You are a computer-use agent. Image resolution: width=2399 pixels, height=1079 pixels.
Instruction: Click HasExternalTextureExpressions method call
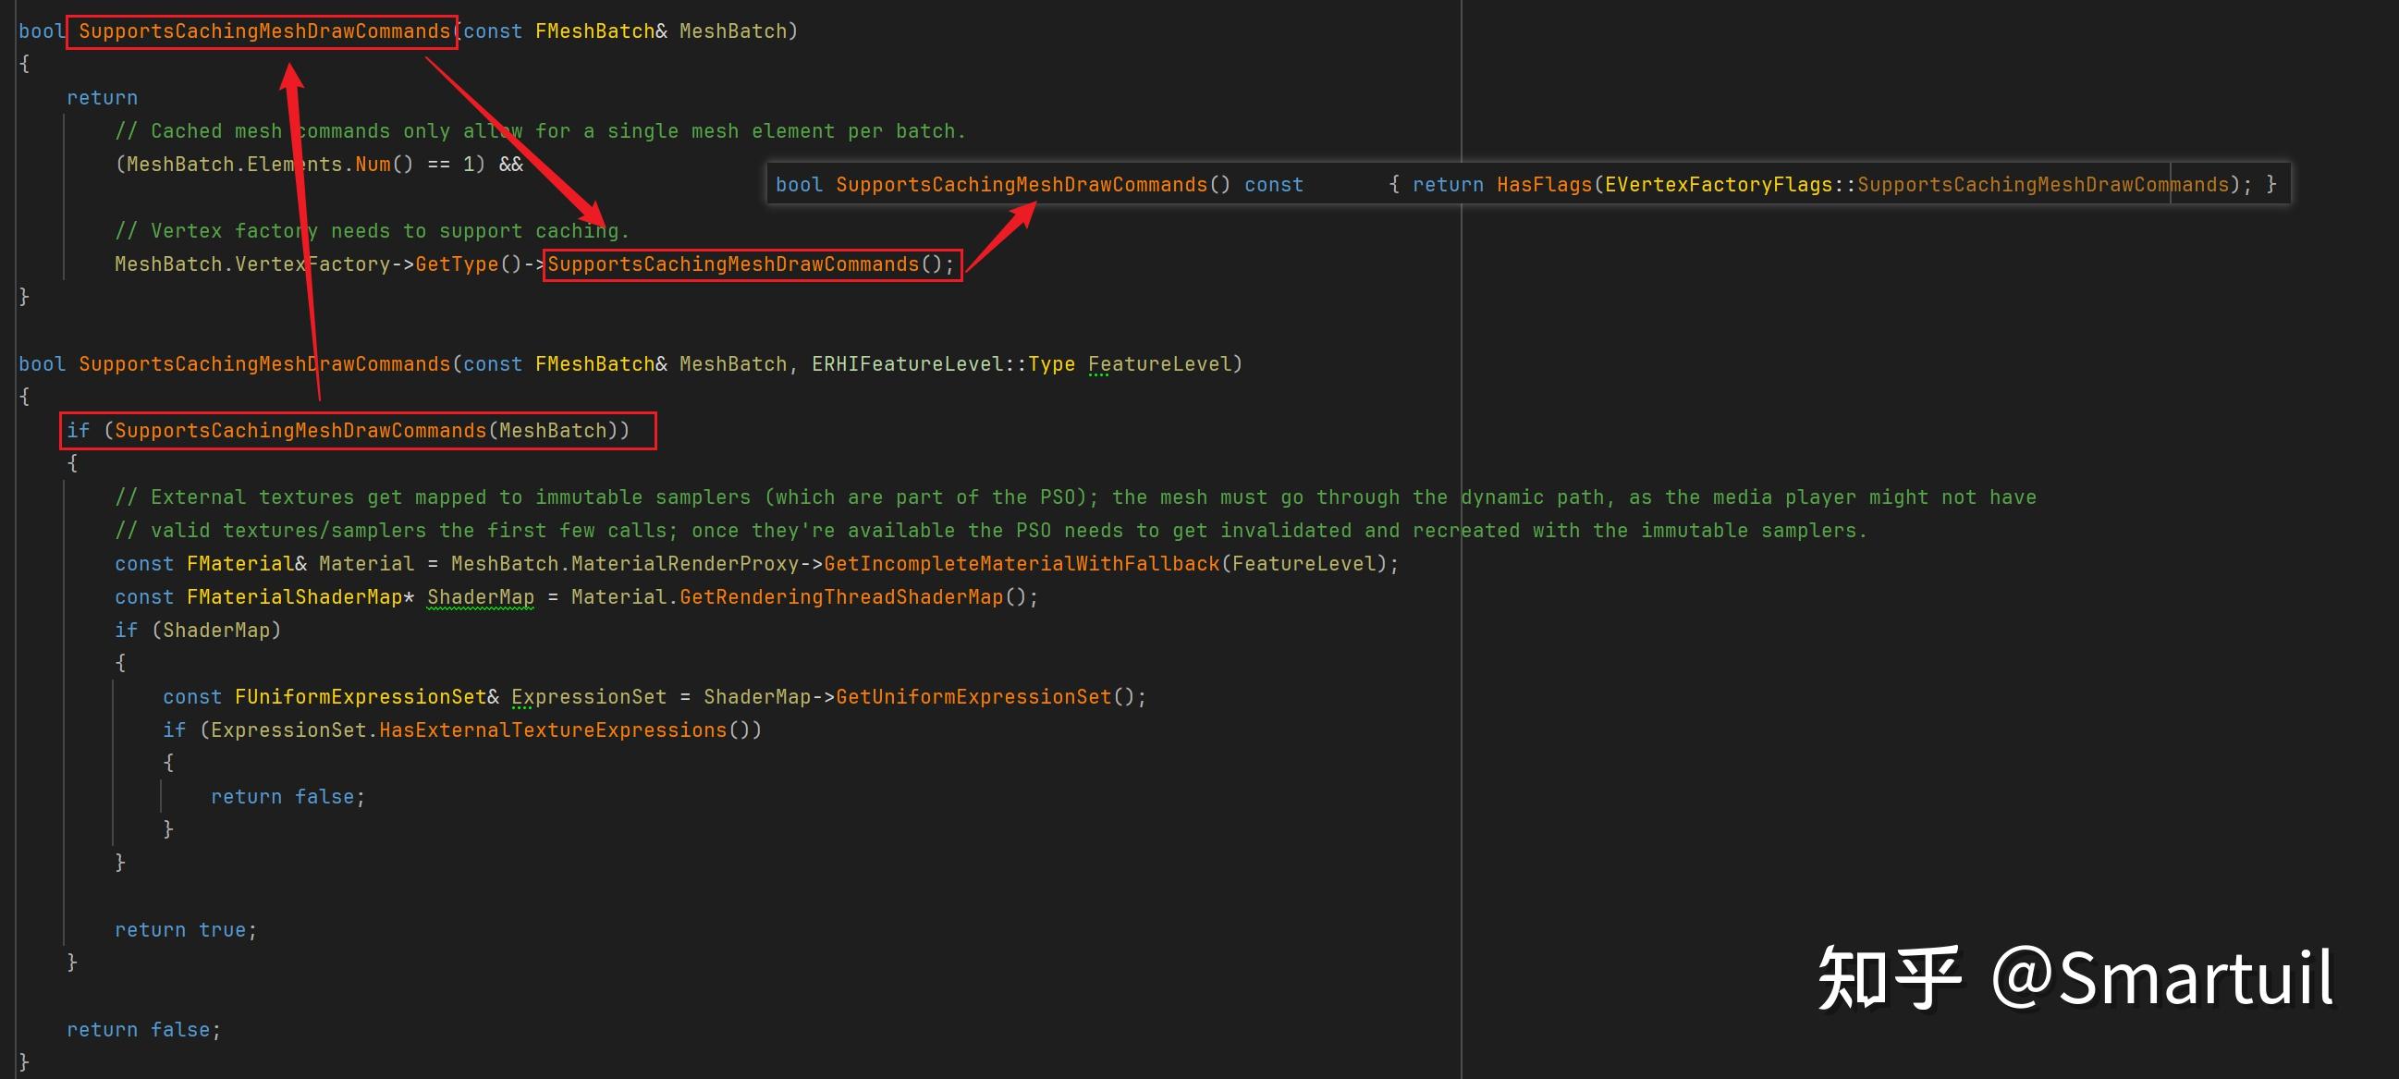(552, 730)
